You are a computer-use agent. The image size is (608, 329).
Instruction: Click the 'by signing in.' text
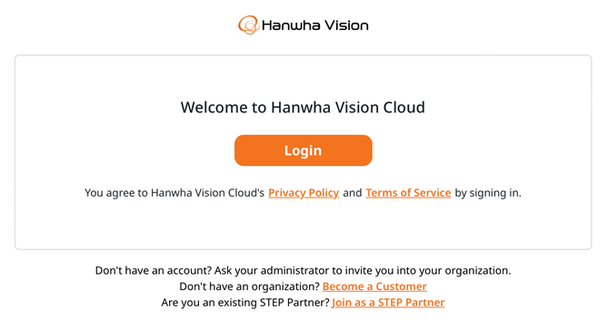[x=488, y=193]
